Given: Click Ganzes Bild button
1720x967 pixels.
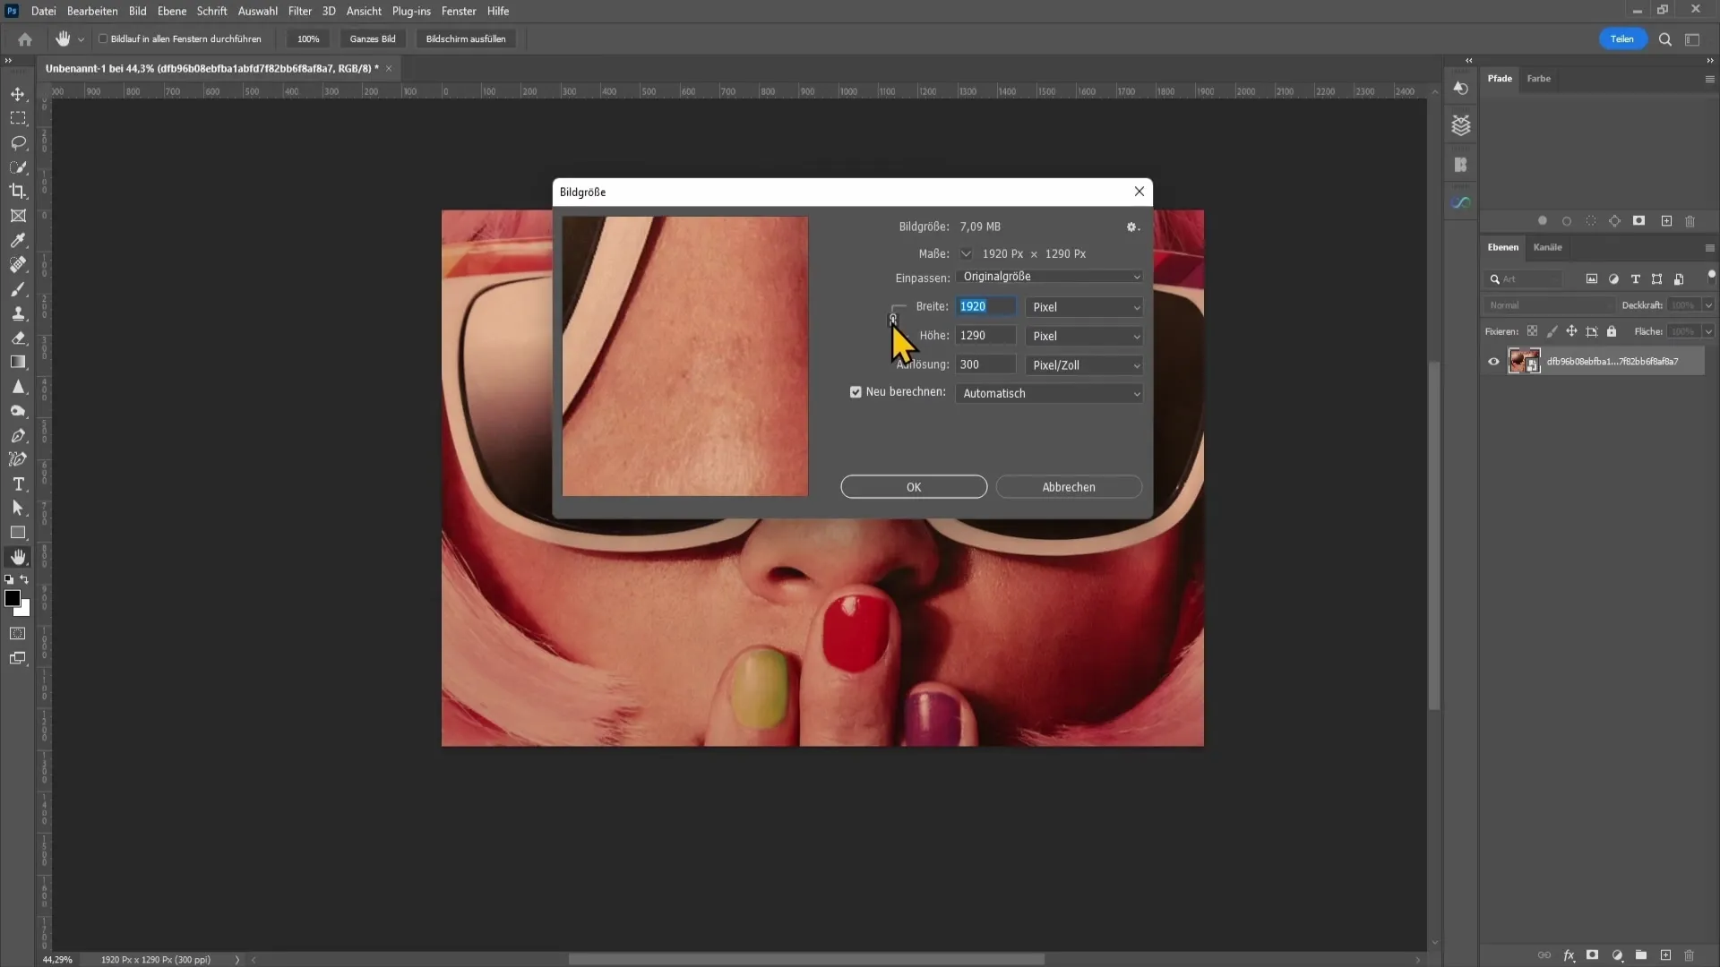Looking at the screenshot, I should pyautogui.click(x=373, y=39).
